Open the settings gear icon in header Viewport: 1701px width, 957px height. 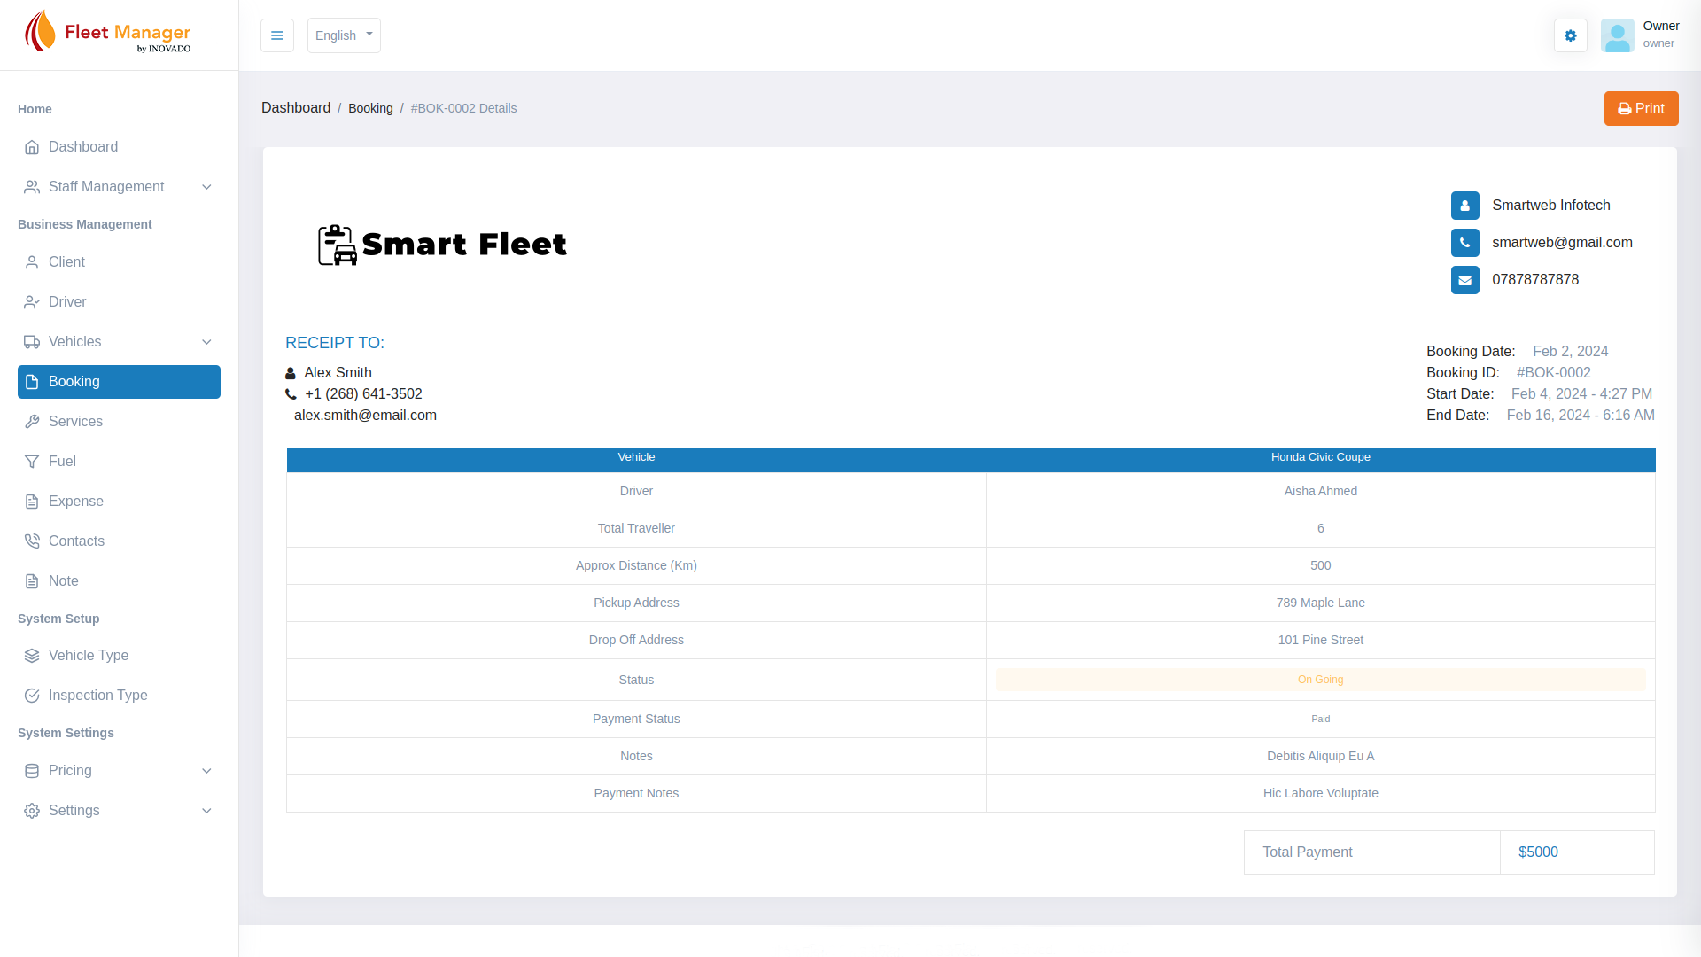tap(1570, 35)
